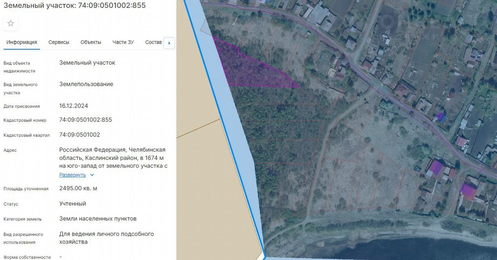Open the Сервисы tab
This screenshot has height=260, width=497.
(59, 42)
